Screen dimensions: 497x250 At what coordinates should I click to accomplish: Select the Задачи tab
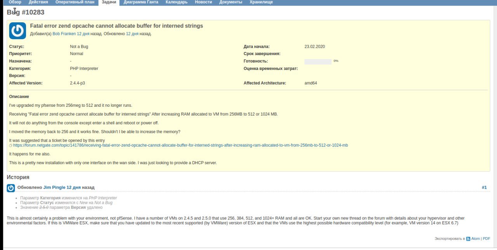click(109, 2)
